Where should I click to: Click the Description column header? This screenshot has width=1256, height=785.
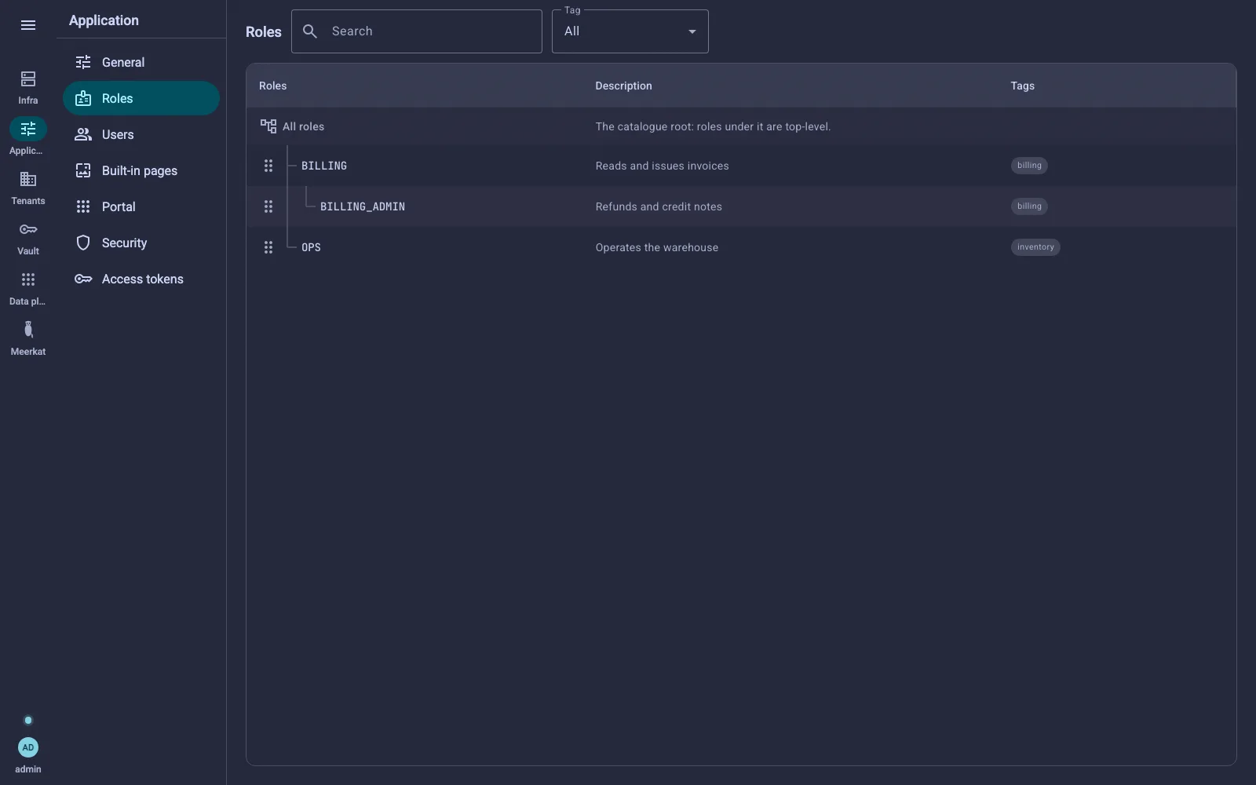[x=623, y=86]
